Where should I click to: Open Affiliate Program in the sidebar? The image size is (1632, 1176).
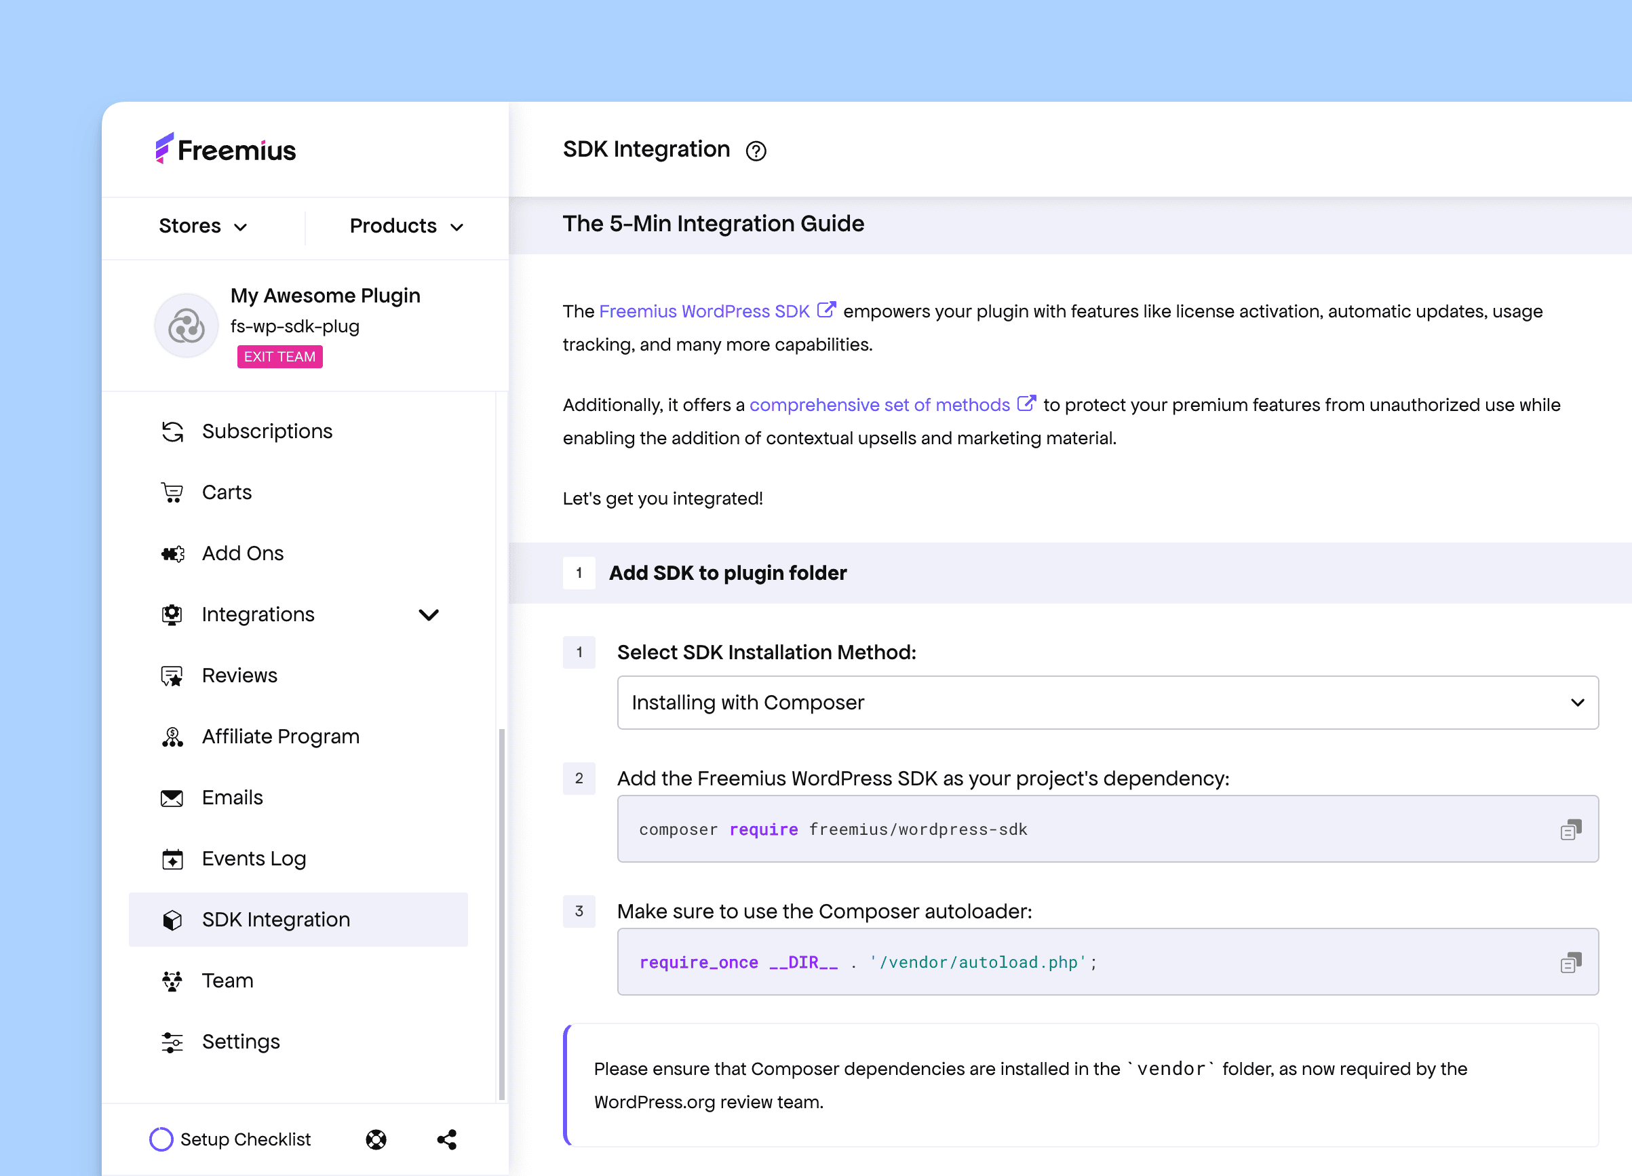pyautogui.click(x=298, y=737)
